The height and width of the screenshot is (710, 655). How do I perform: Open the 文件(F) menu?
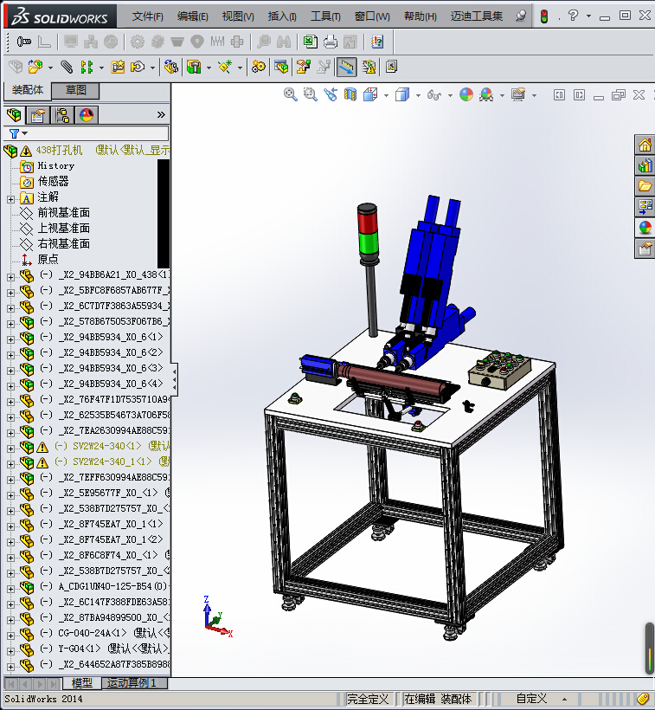147,16
